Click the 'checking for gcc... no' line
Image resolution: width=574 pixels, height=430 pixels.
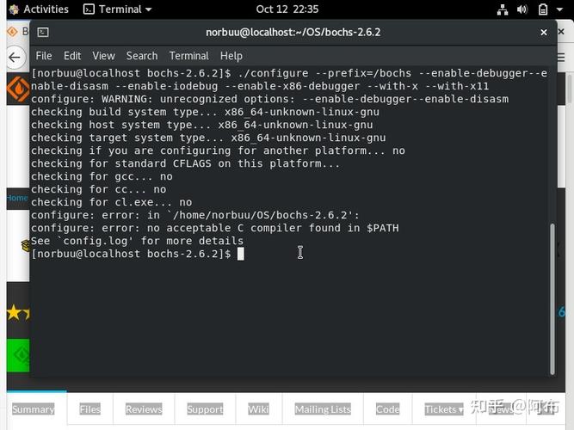click(x=102, y=176)
